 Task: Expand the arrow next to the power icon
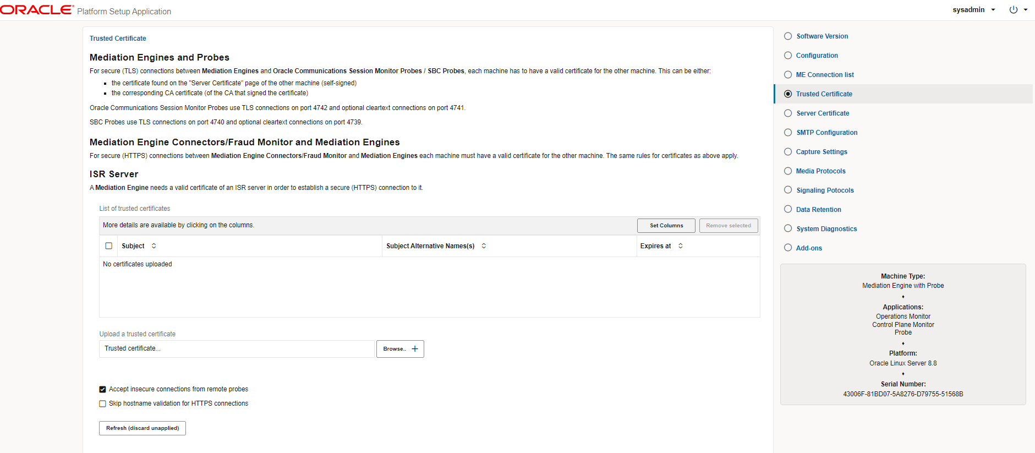point(1026,10)
